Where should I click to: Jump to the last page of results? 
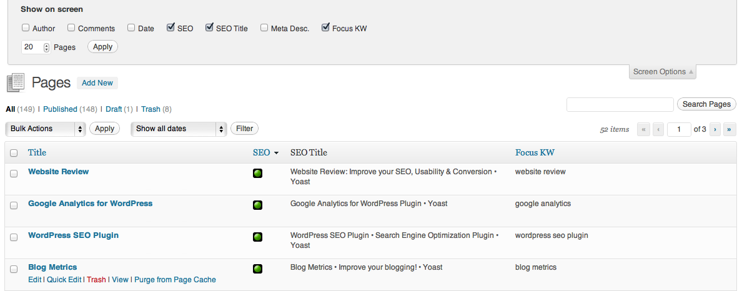(728, 129)
